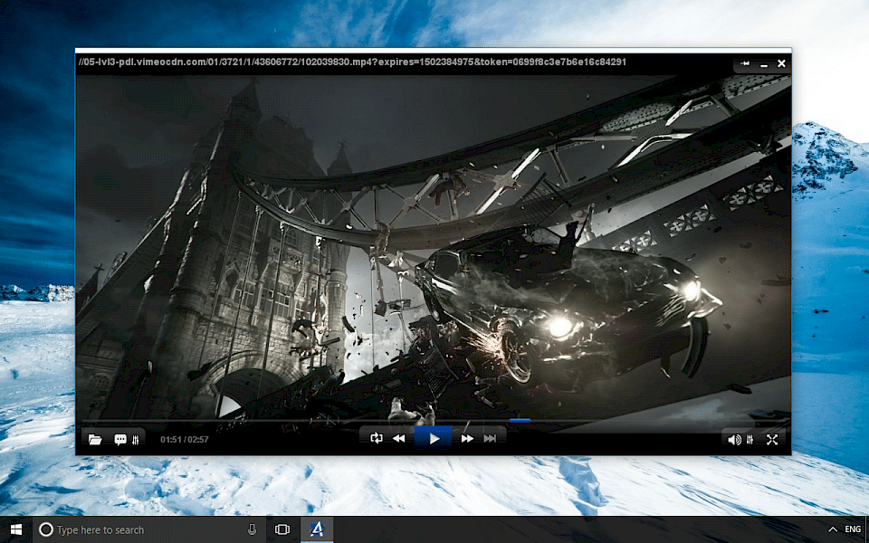869x543 pixels.
Task: Open Windows Start menu
Action: point(16,529)
